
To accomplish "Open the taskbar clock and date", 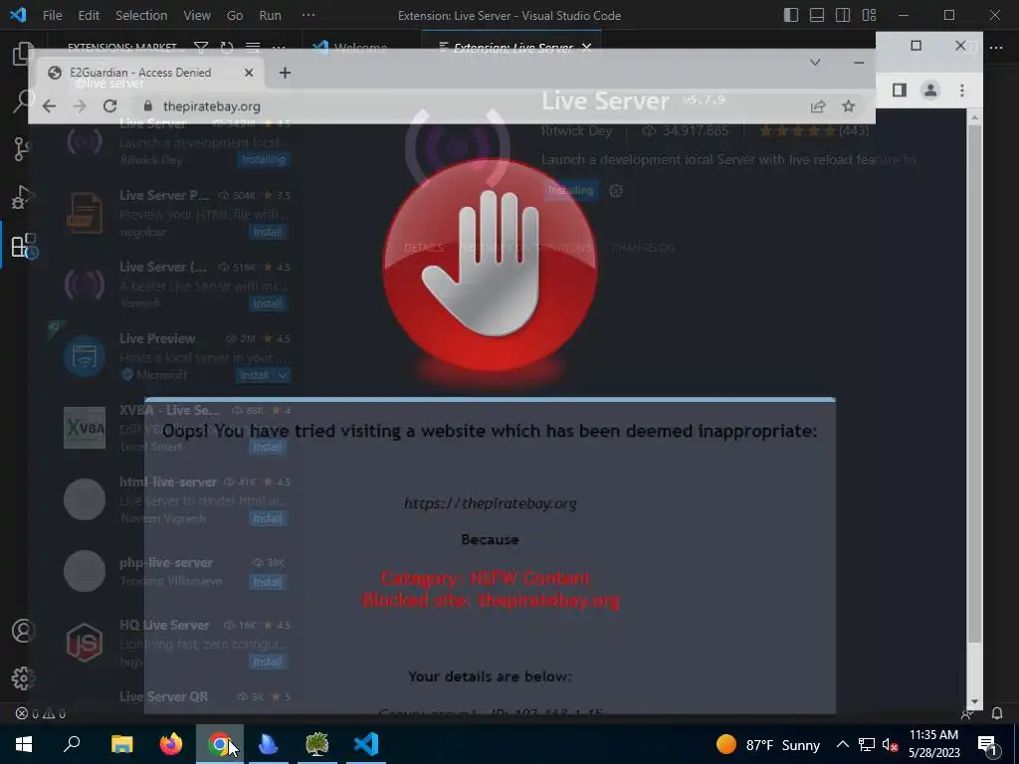I will tap(933, 744).
